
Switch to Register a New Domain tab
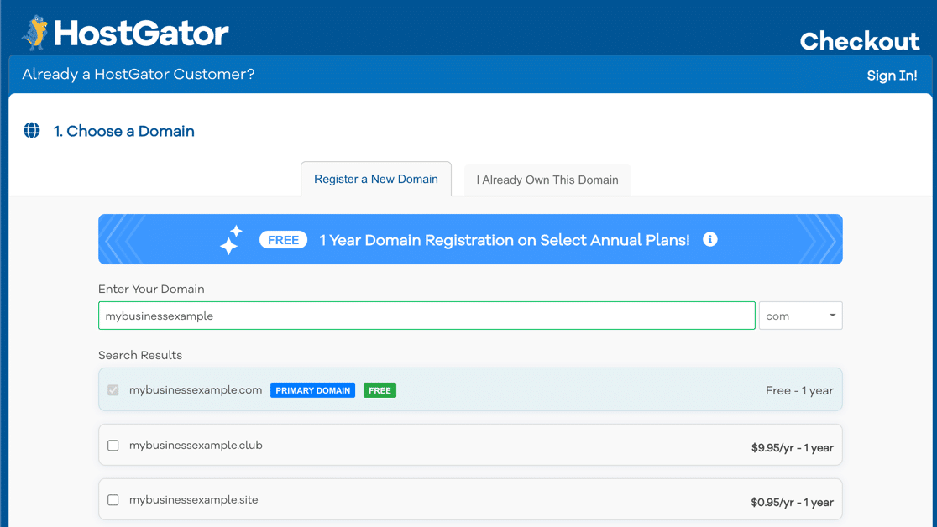376,179
